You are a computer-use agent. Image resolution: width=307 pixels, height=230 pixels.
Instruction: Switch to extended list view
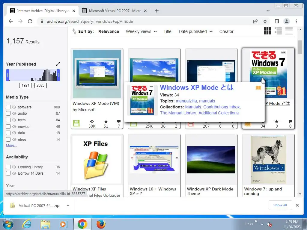click(278, 31)
